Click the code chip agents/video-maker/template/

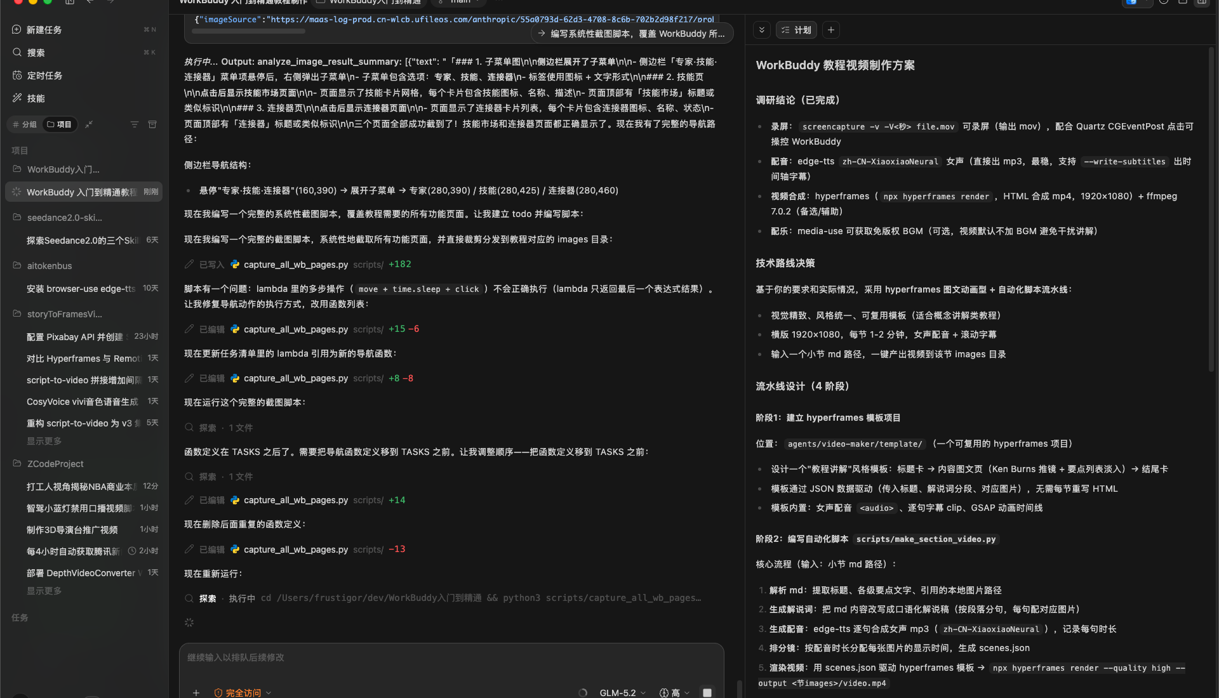click(855, 444)
